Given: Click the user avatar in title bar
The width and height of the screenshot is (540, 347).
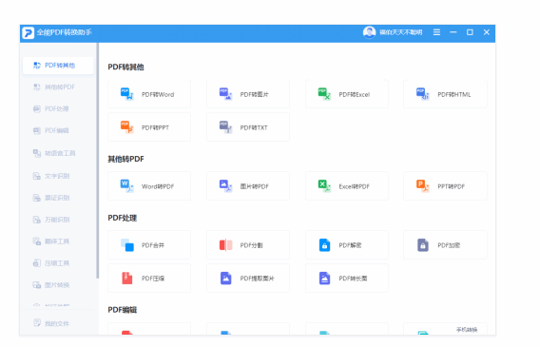Looking at the screenshot, I should [369, 32].
